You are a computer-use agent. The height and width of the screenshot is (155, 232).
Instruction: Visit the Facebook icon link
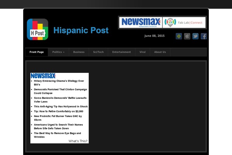coord(204,36)
